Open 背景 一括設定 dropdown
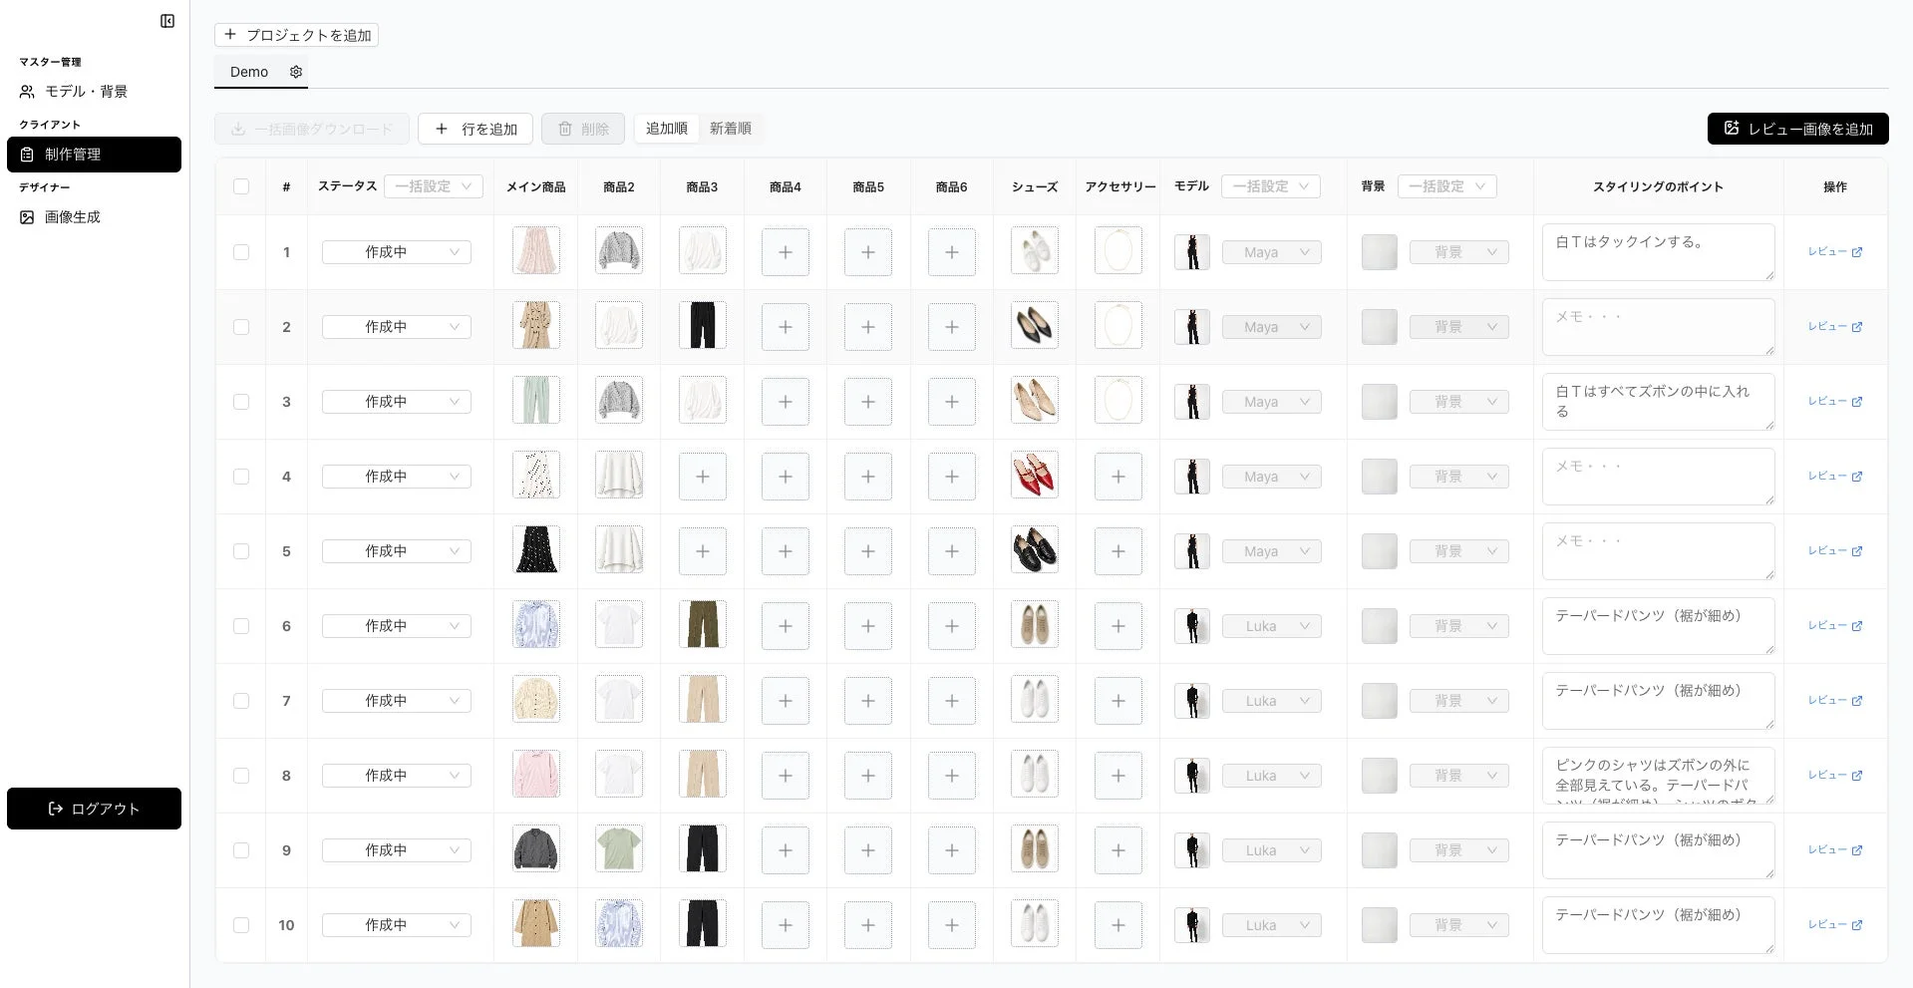The width and height of the screenshot is (1913, 988). coord(1447,186)
